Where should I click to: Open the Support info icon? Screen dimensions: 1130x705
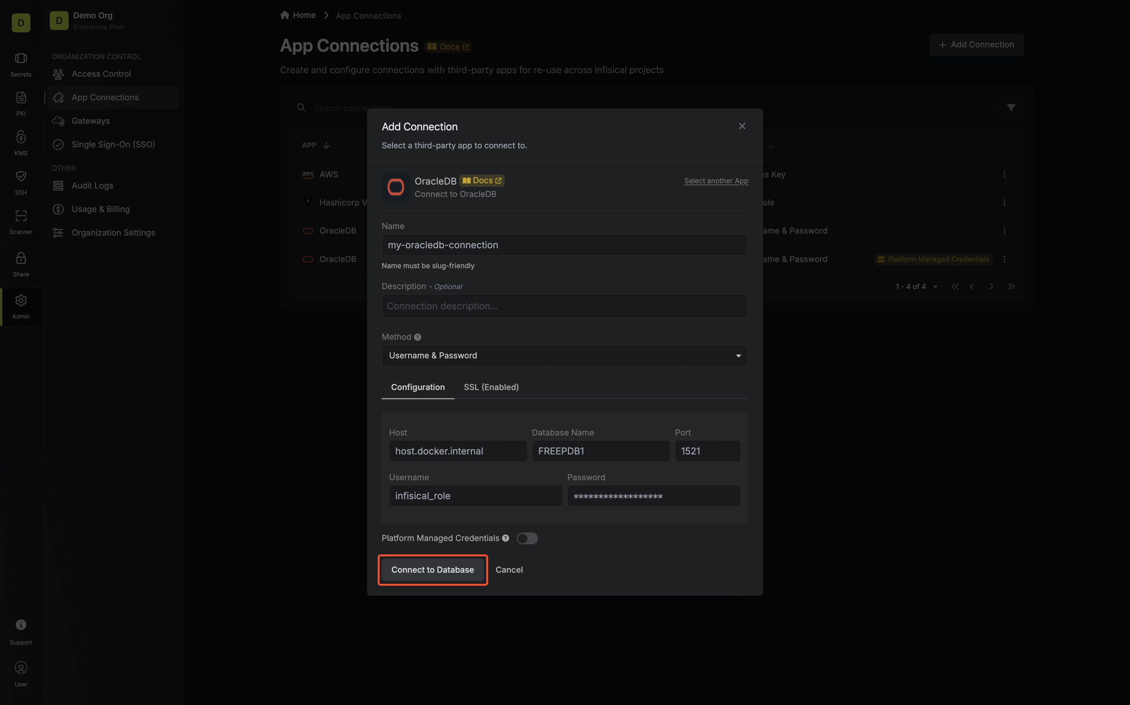(21, 625)
